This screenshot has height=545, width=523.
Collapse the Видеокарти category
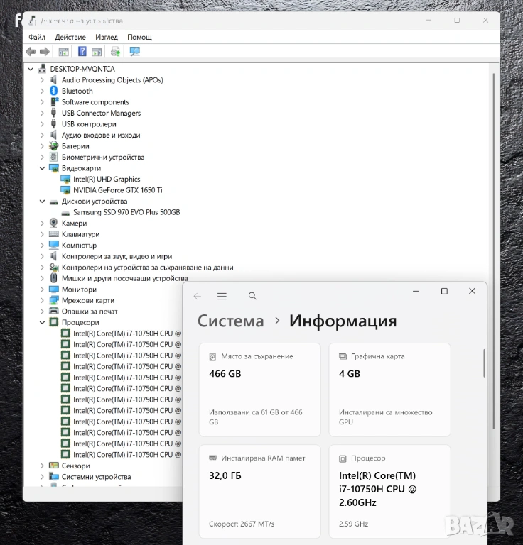(42, 168)
